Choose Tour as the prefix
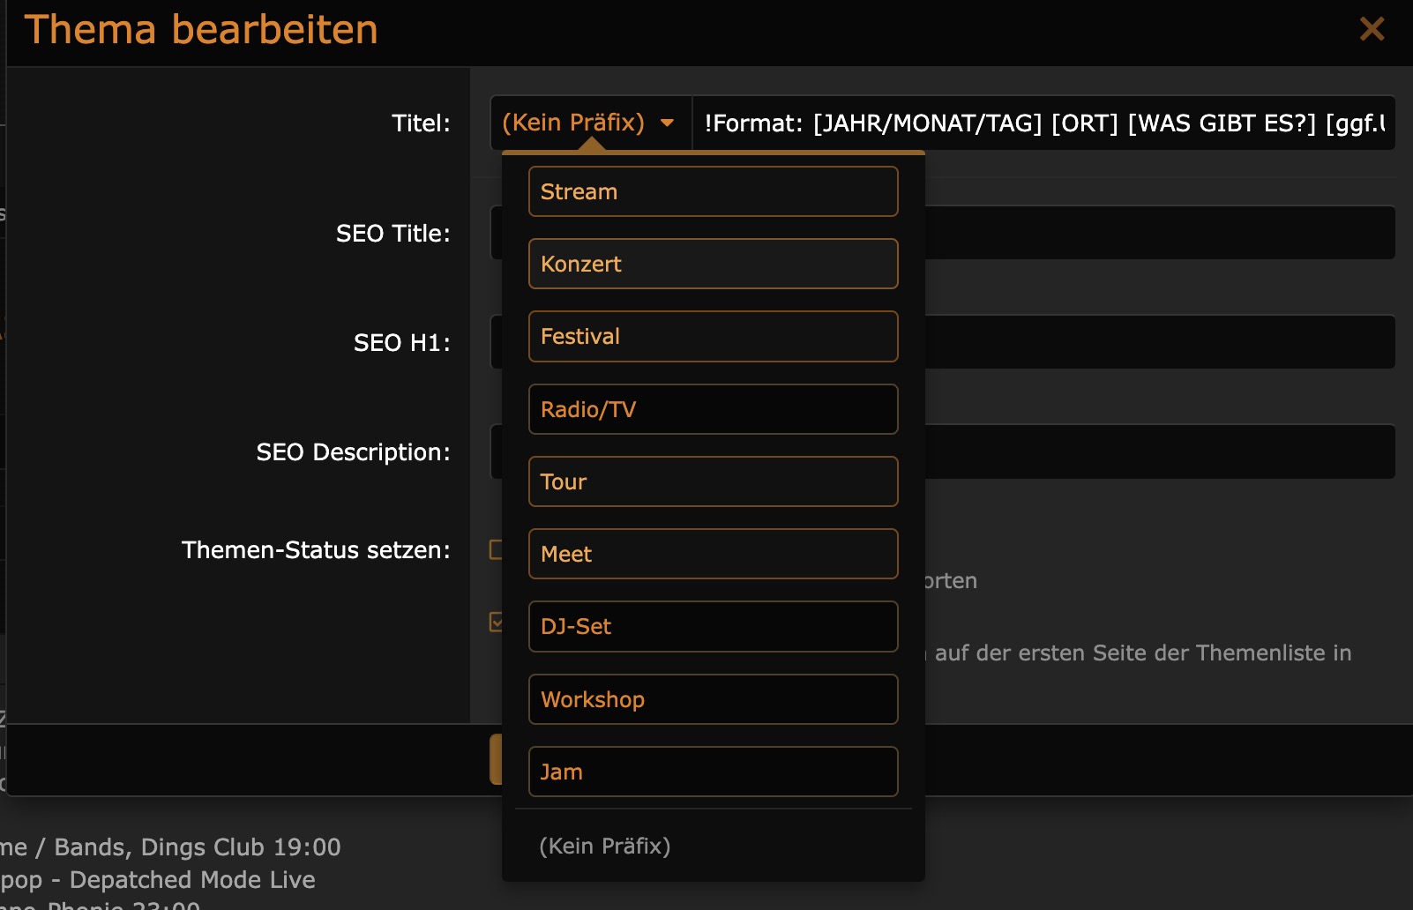 coord(713,481)
